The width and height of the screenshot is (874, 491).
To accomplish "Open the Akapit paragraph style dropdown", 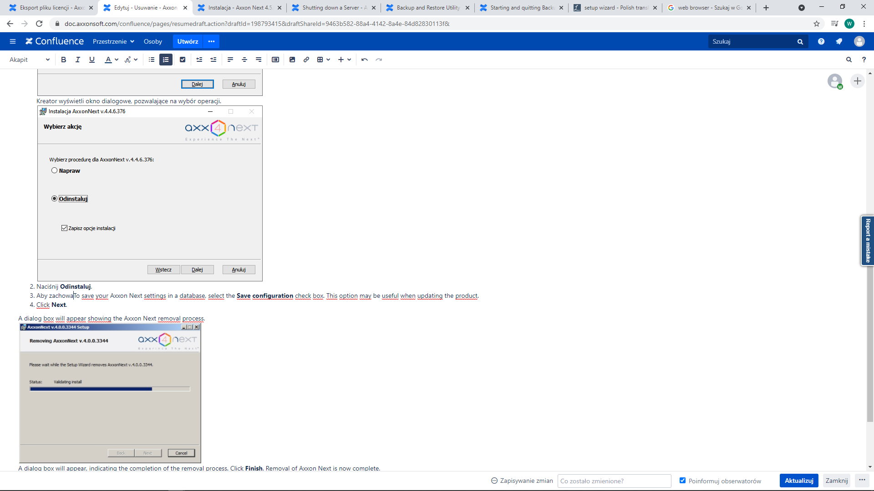I will 30,60.
